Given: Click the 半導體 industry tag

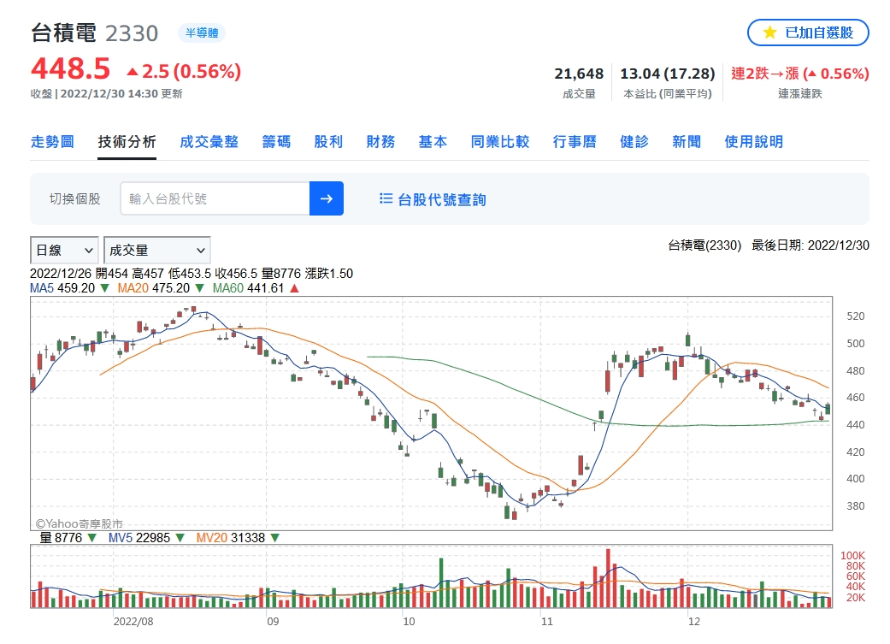Looking at the screenshot, I should coord(202,33).
